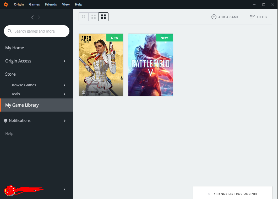Screen dimensions: 278x199
Task: Open the Friends List panel
Action: click(233, 193)
